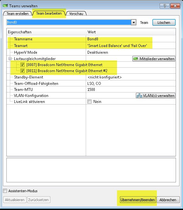Click the Teams verwalten title bar icon
The image size is (183, 210).
coord(5,6)
